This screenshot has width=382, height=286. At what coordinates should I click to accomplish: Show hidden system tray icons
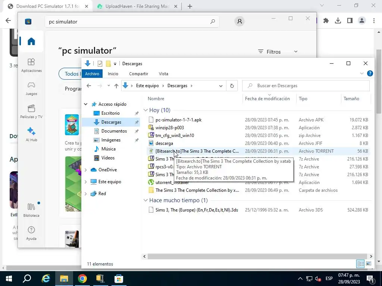click(300, 279)
